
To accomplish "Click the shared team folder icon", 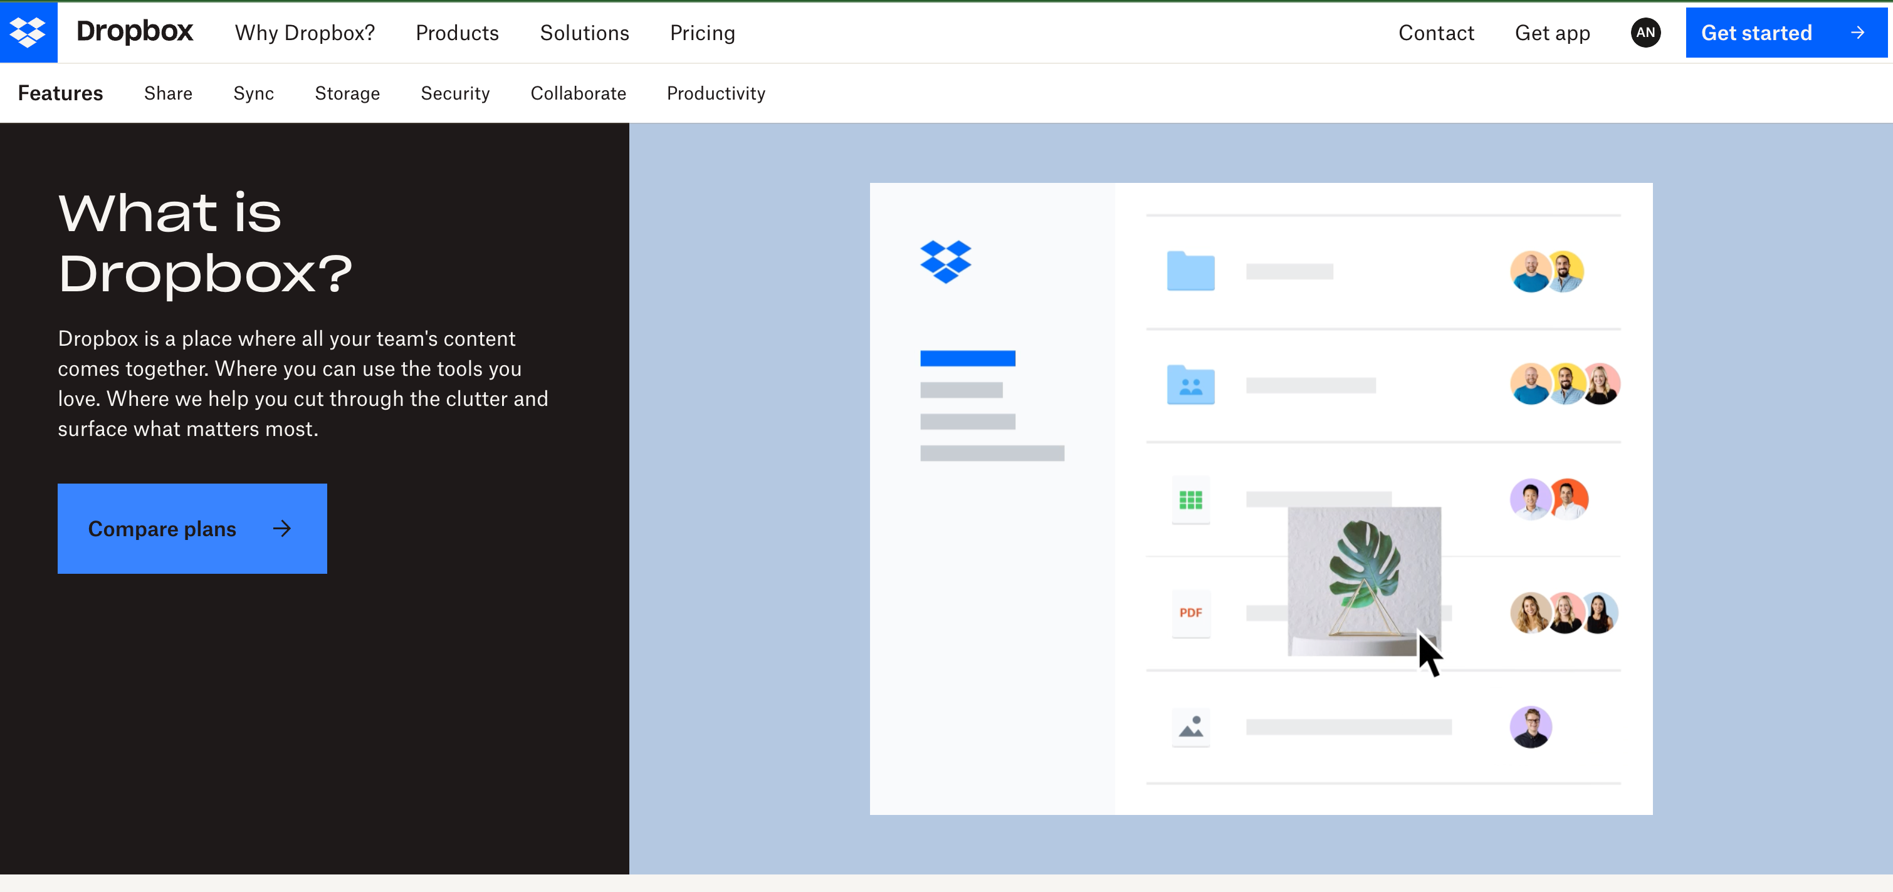I will click(x=1190, y=385).
